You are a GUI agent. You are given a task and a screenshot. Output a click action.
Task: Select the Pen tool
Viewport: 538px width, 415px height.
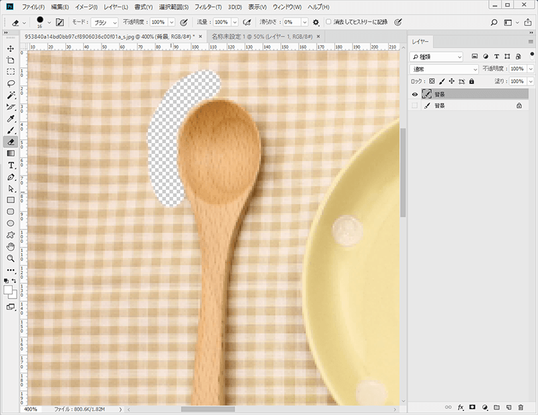11,177
